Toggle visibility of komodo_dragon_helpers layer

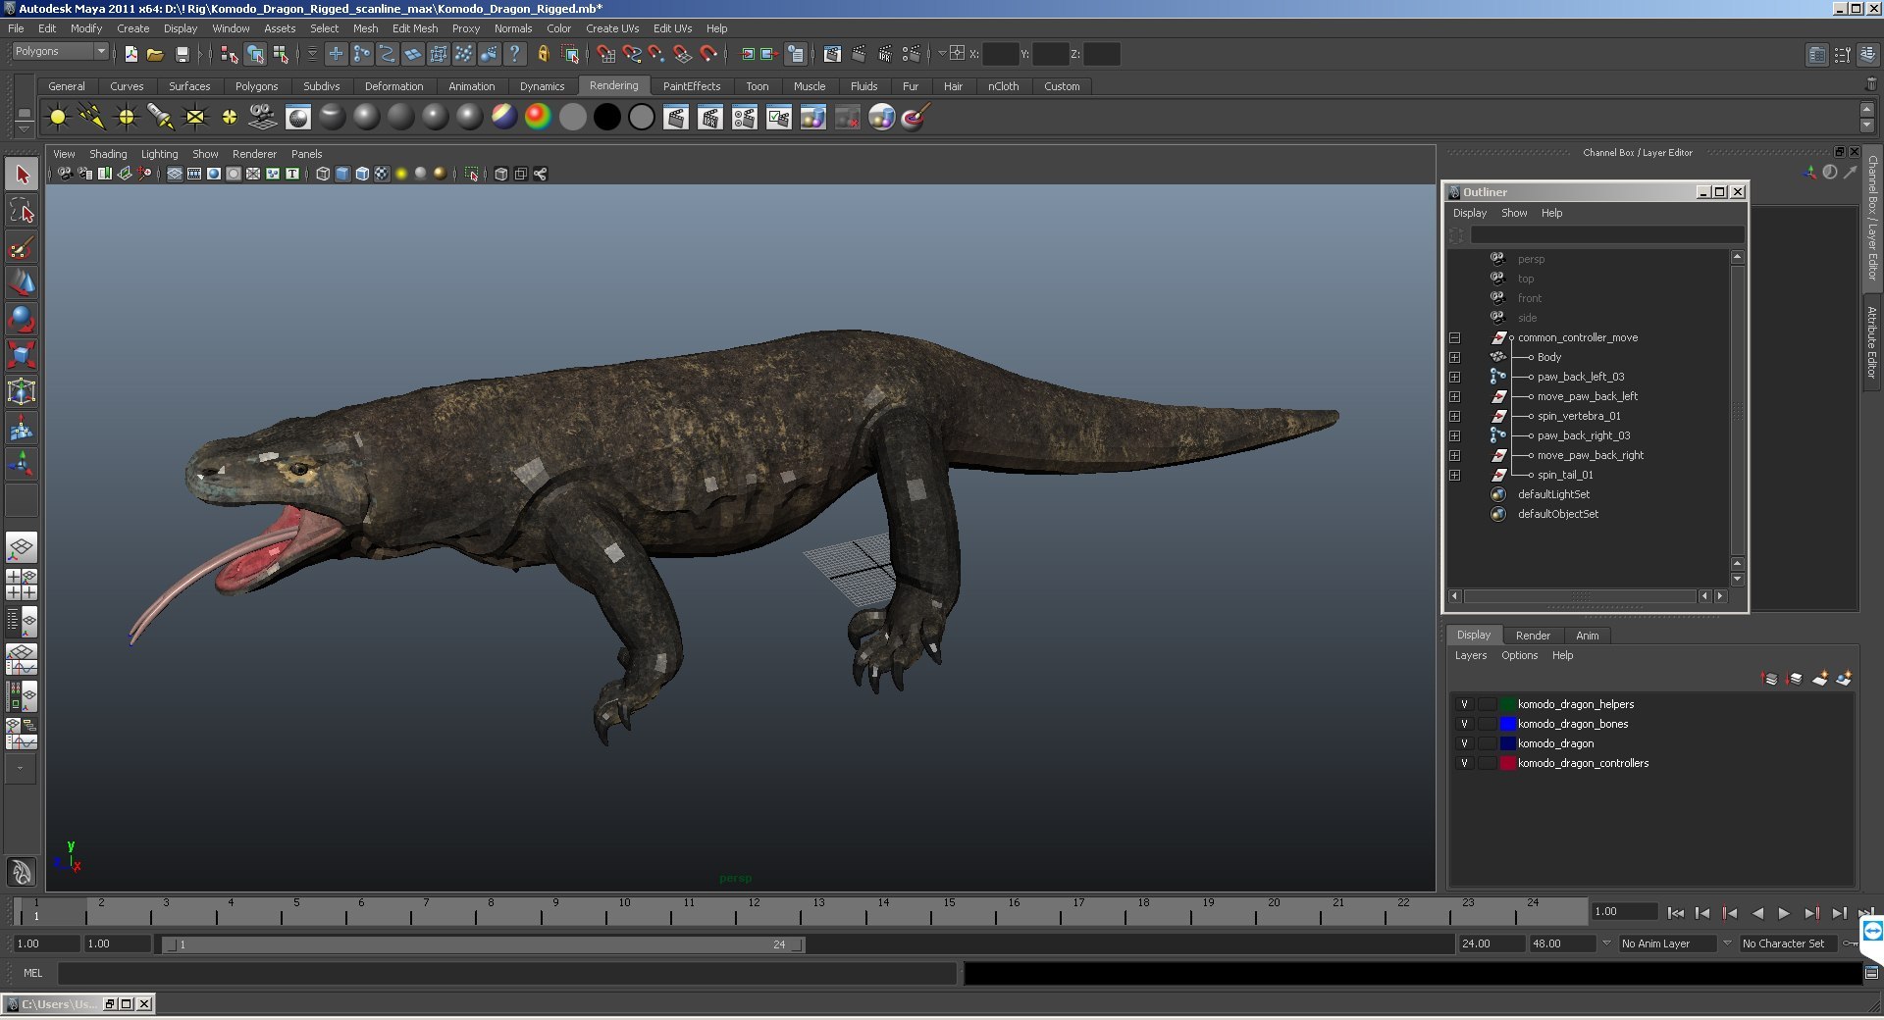(x=1464, y=704)
